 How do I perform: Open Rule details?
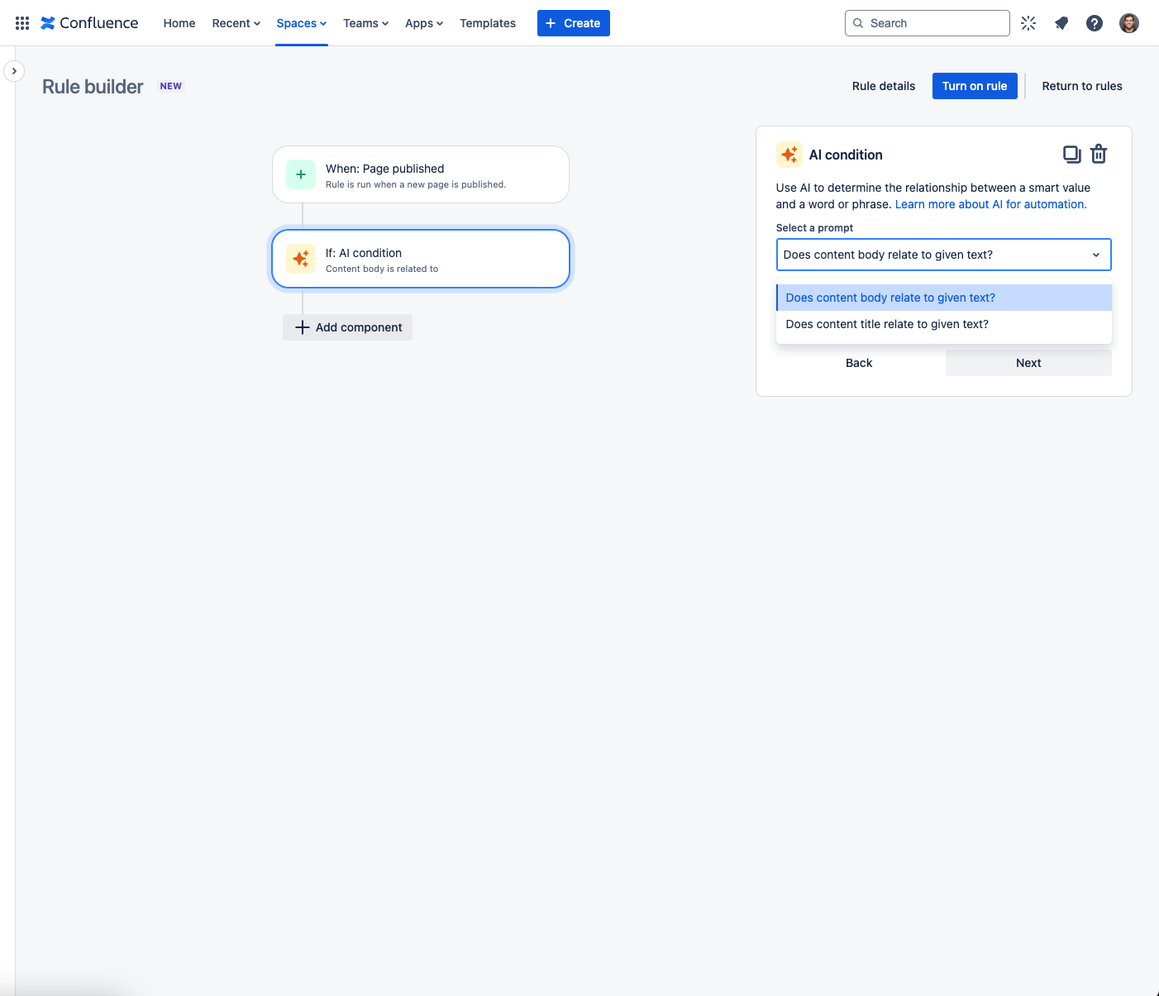tap(884, 86)
